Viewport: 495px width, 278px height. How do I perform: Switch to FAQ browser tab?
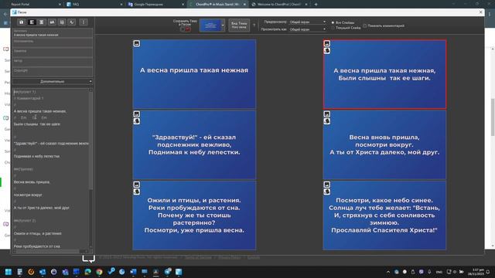[x=94, y=5]
